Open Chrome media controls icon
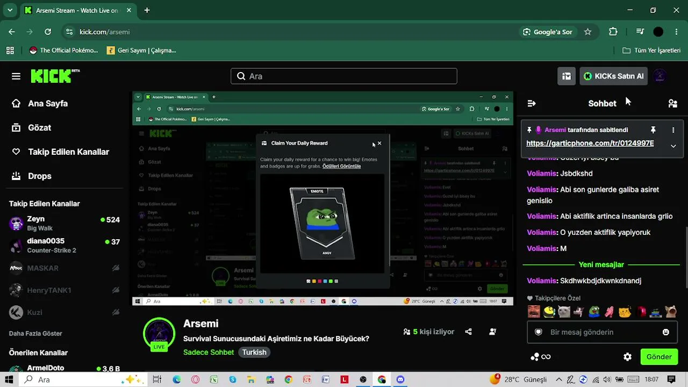The width and height of the screenshot is (688, 387). pos(640,32)
